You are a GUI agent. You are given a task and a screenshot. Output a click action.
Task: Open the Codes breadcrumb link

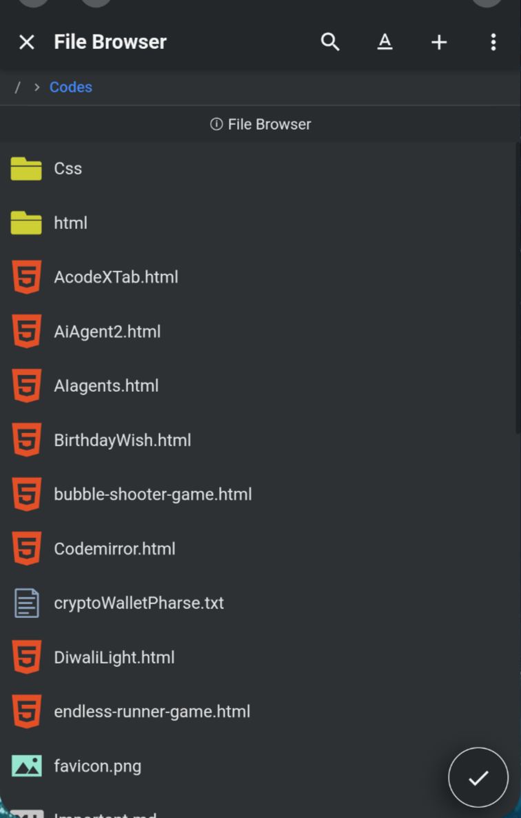(x=70, y=87)
